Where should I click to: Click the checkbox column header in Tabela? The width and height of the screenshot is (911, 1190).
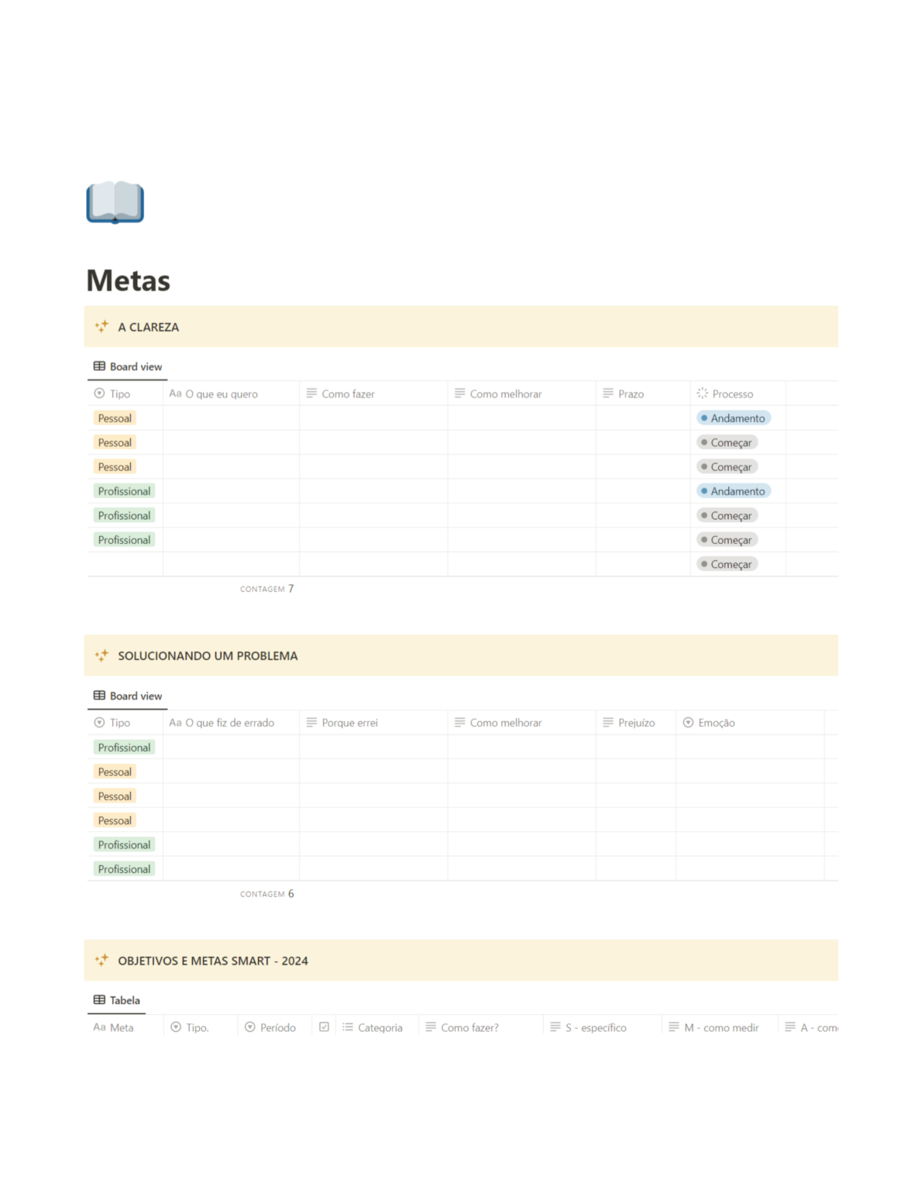324,1027
